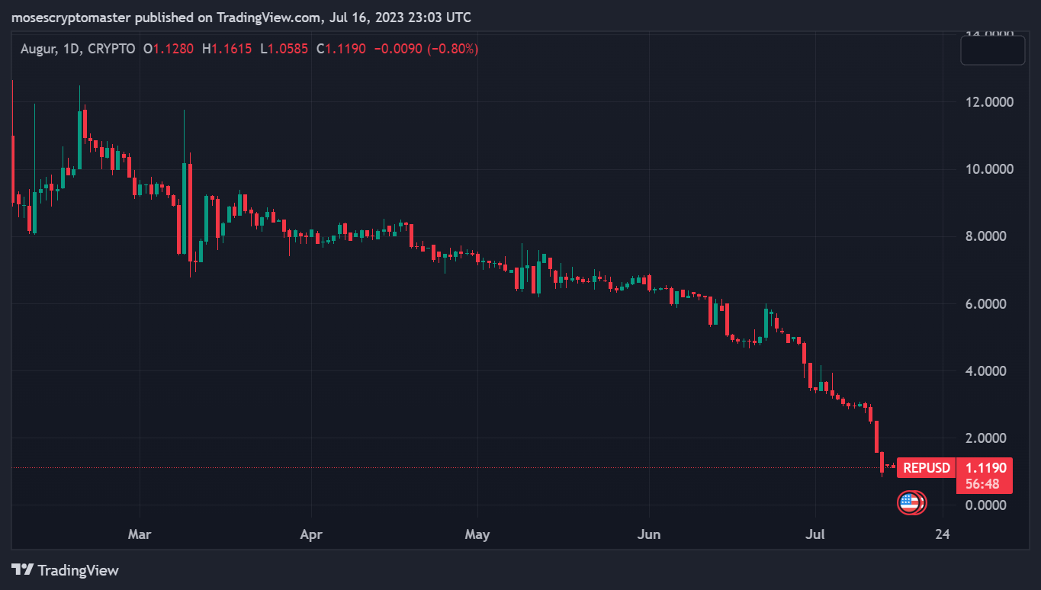Screen dimensions: 1041x590
Task: Click the close value C1.1190
Action: coord(341,49)
